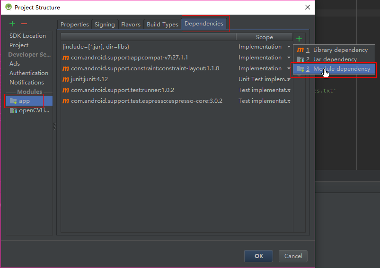The width and height of the screenshot is (380, 268).
Task: Select SDK Location in sidebar
Action: tap(27, 36)
